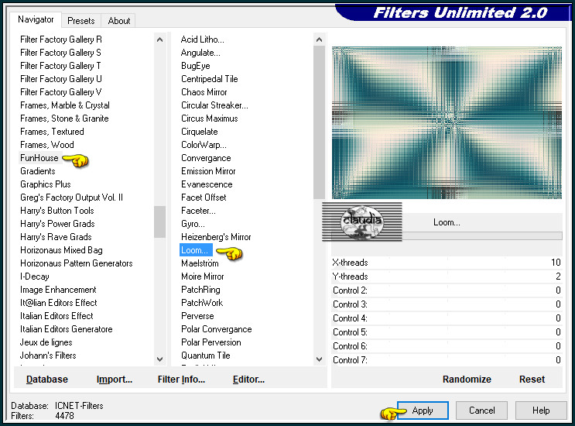This screenshot has width=575, height=426.
Task: Click up arrow of effects list scrollbar
Action: click(319, 40)
